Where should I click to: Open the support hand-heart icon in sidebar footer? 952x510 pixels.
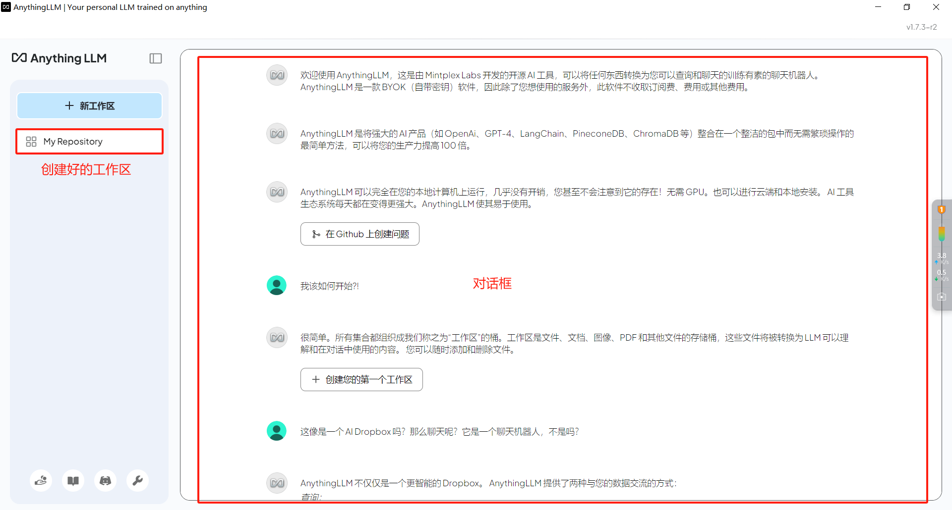(41, 480)
